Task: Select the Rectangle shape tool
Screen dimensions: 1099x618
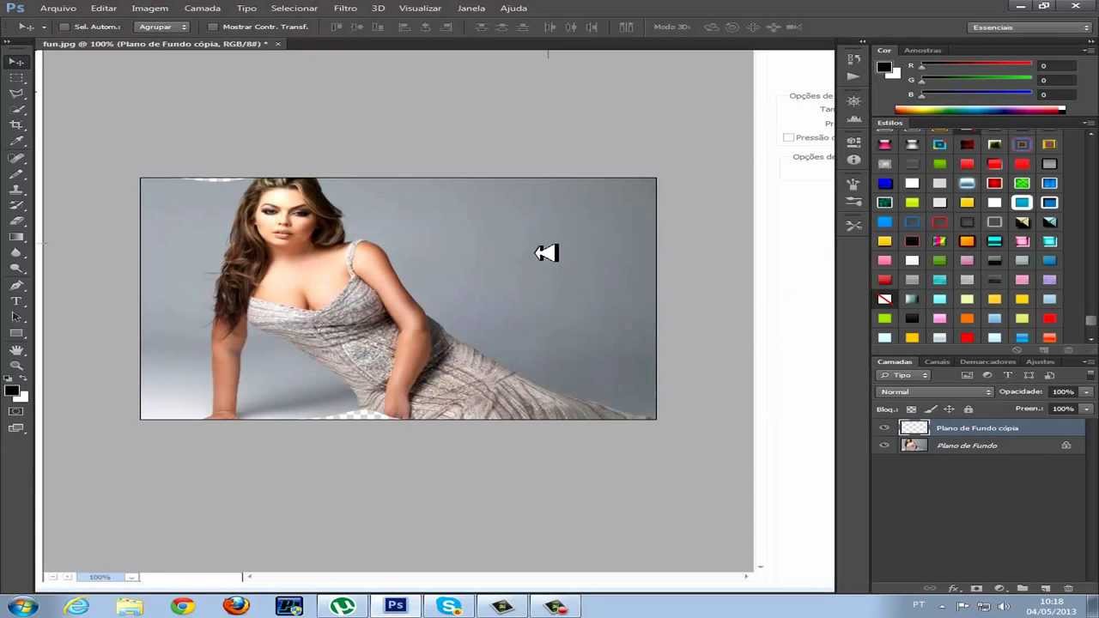Action: coord(16,333)
